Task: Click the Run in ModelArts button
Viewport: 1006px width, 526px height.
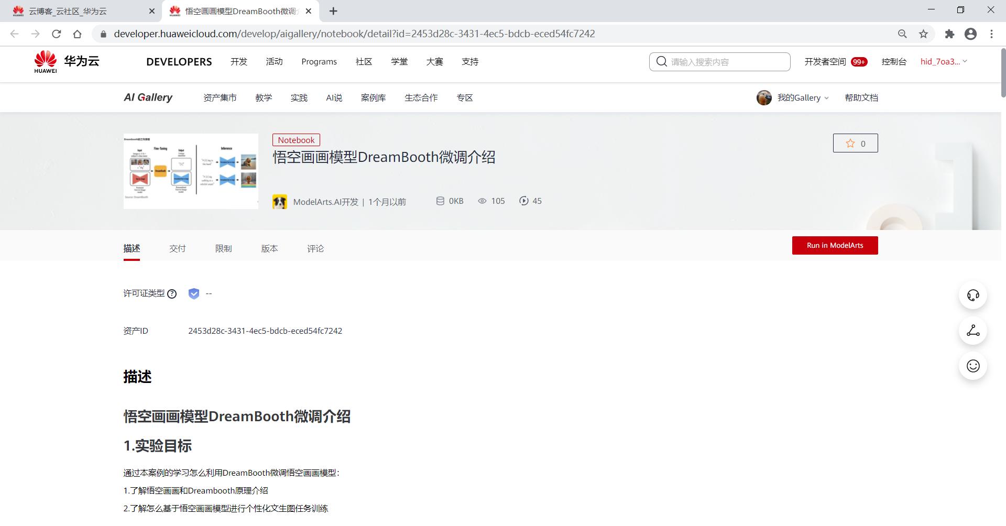Action: pos(835,245)
